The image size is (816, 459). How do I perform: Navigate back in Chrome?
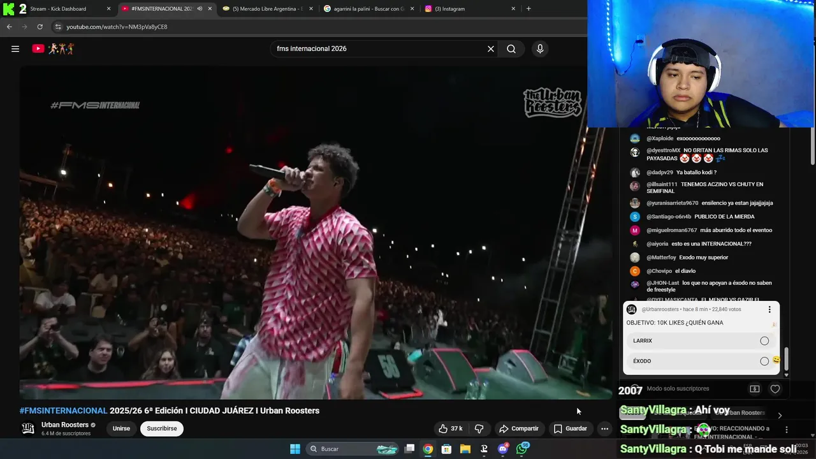tap(9, 27)
